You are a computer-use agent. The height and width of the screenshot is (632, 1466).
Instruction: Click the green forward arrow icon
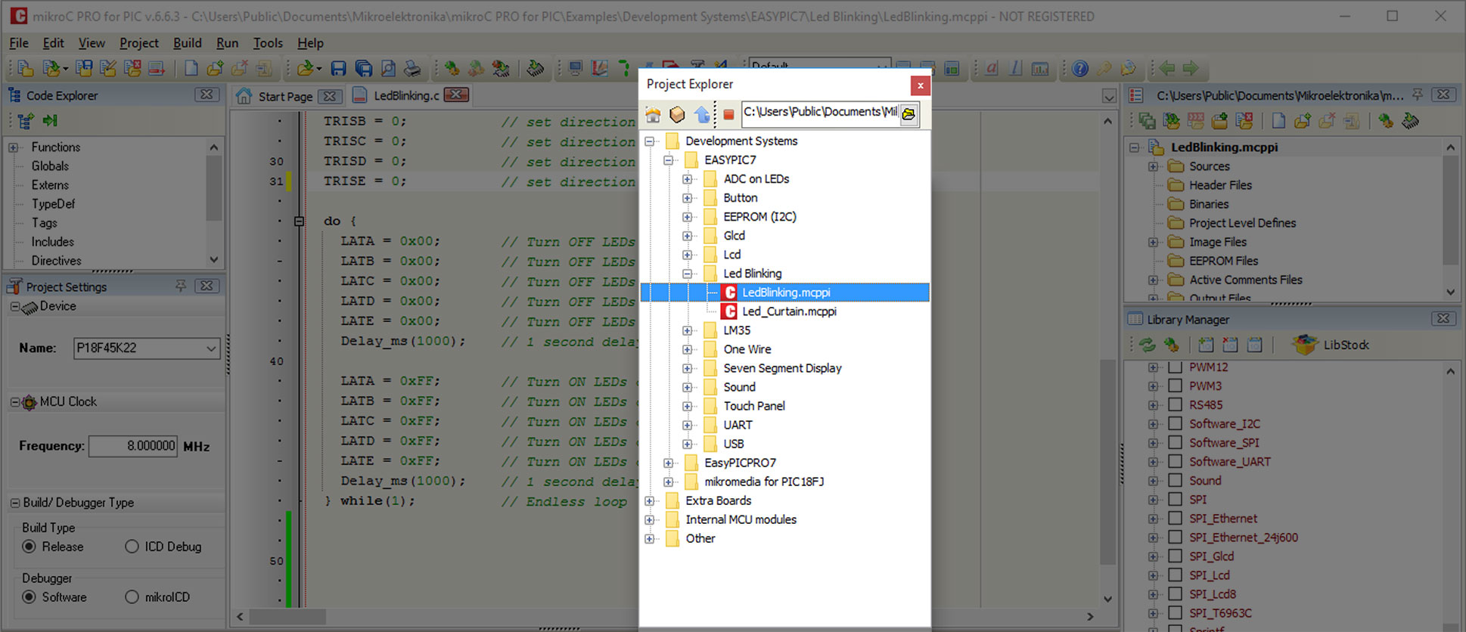(1191, 69)
